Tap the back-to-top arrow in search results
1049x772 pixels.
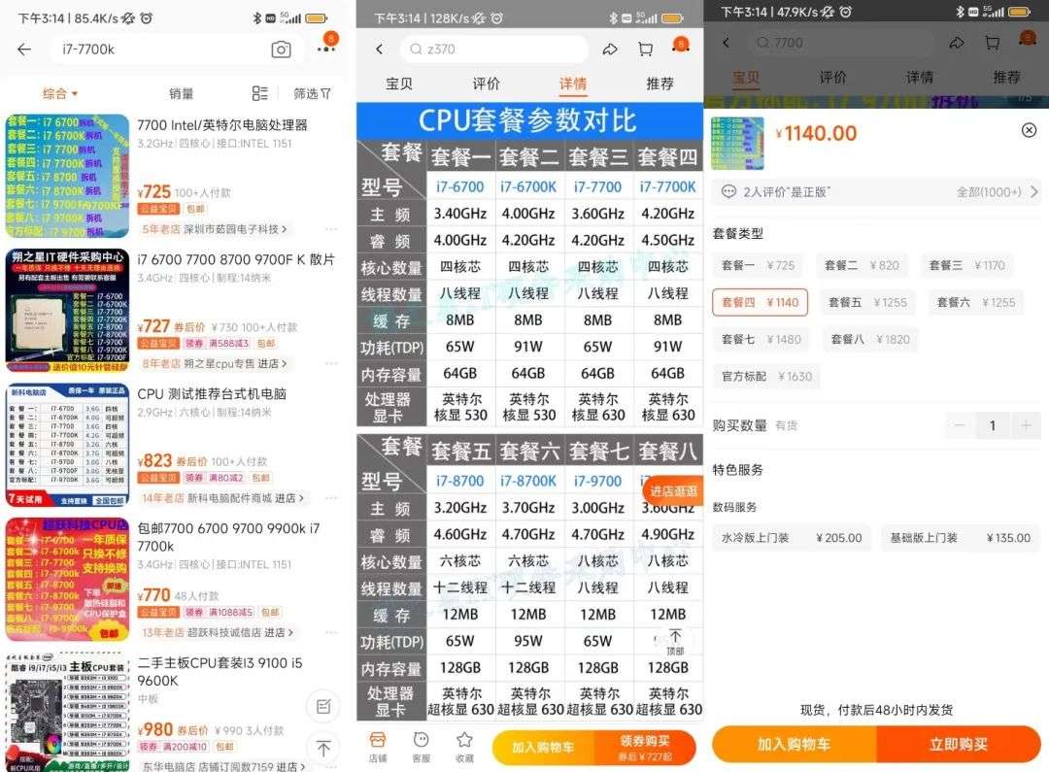coord(323,749)
